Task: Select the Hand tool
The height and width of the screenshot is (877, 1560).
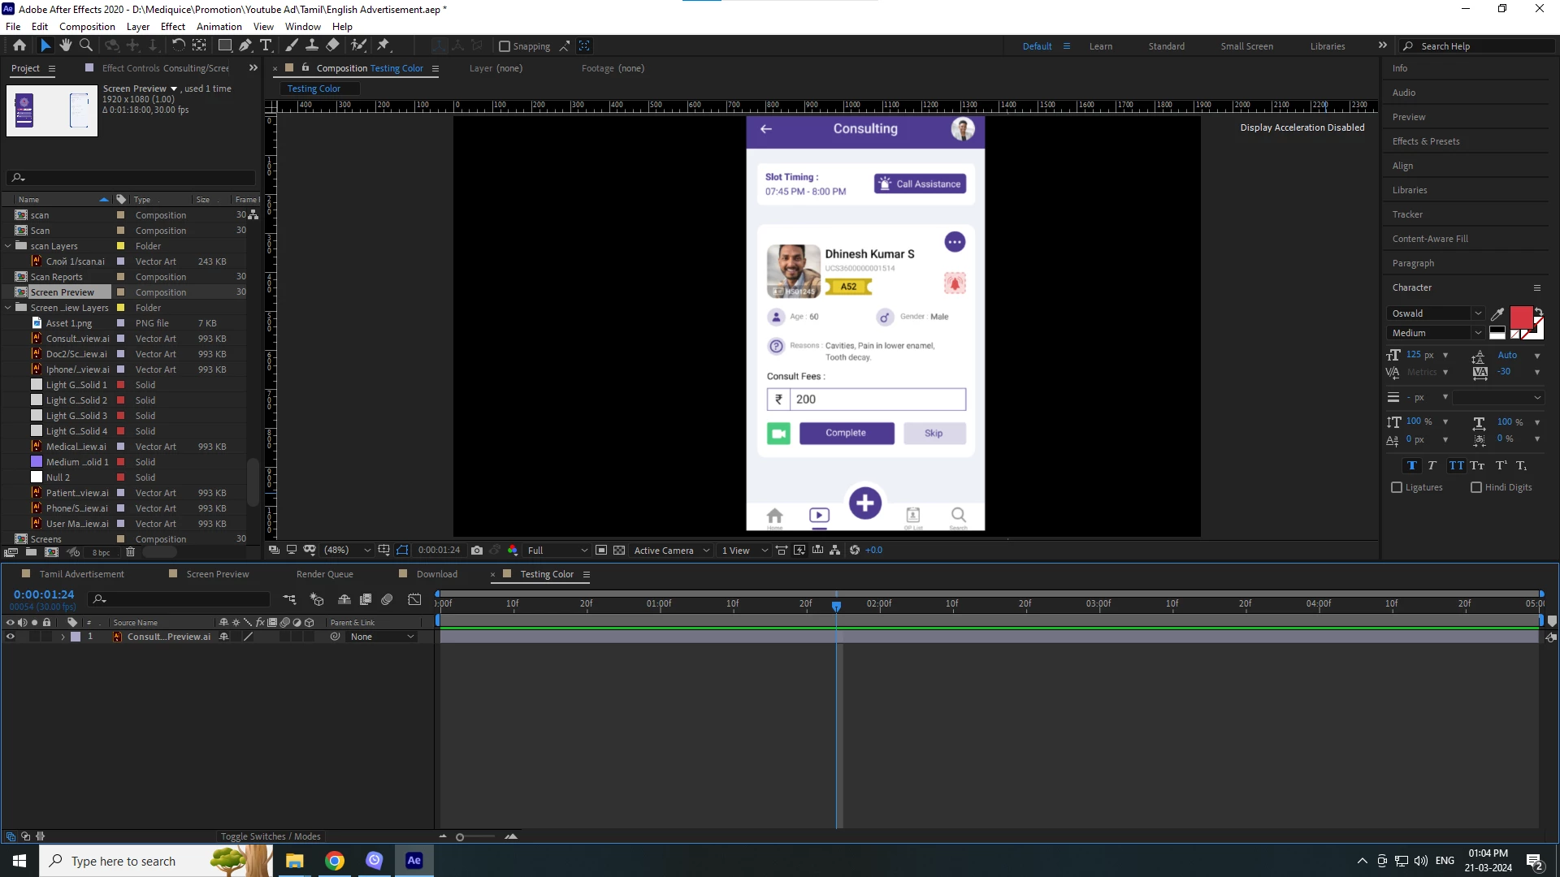Action: point(66,45)
